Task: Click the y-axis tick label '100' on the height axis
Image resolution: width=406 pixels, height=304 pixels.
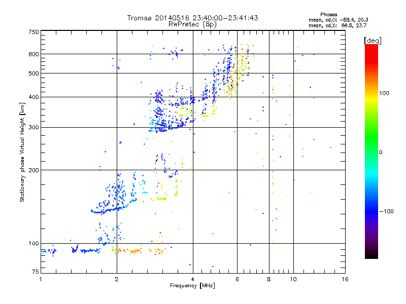Action: (x=33, y=243)
